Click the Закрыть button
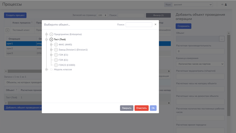Viewport: 236px width, 133px height. click(x=126, y=108)
